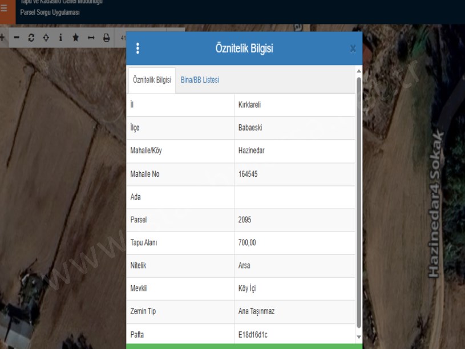Click the refresh arrows toolbar icon

(31, 38)
